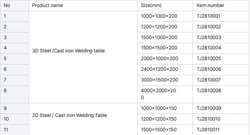Image resolution: width=250 pixels, height=135 pixels.
Task: Click the size cell 2400×1200×200
Action: (159, 69)
